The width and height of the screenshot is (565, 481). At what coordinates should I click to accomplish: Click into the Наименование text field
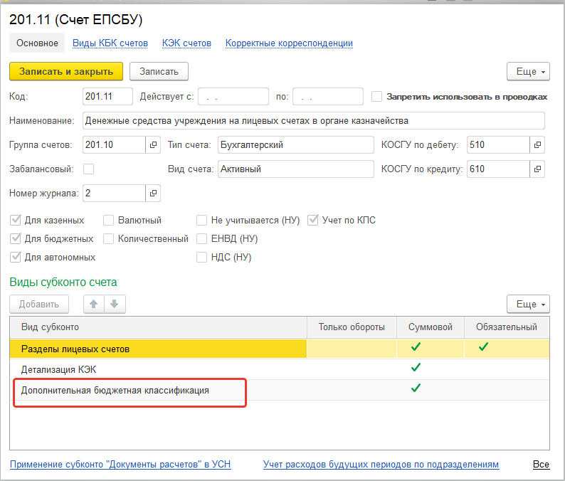point(313,121)
